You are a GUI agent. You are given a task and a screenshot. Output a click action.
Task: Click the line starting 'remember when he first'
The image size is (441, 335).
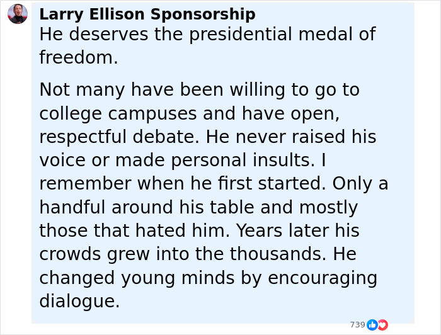[214, 183]
